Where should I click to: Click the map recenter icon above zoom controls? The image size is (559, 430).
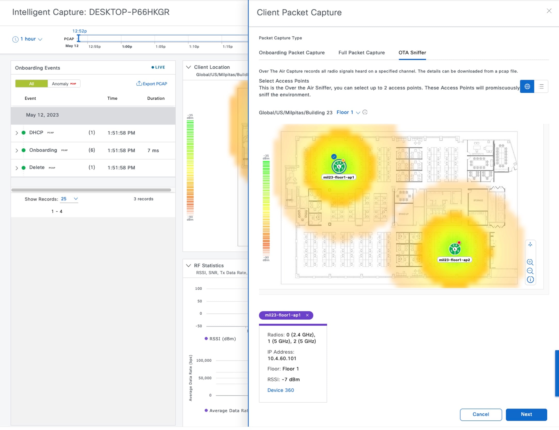coord(530,244)
